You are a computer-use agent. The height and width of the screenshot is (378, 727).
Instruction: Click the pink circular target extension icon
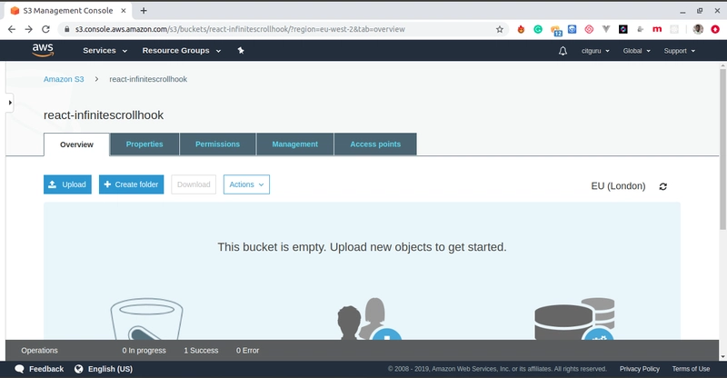tap(589, 29)
